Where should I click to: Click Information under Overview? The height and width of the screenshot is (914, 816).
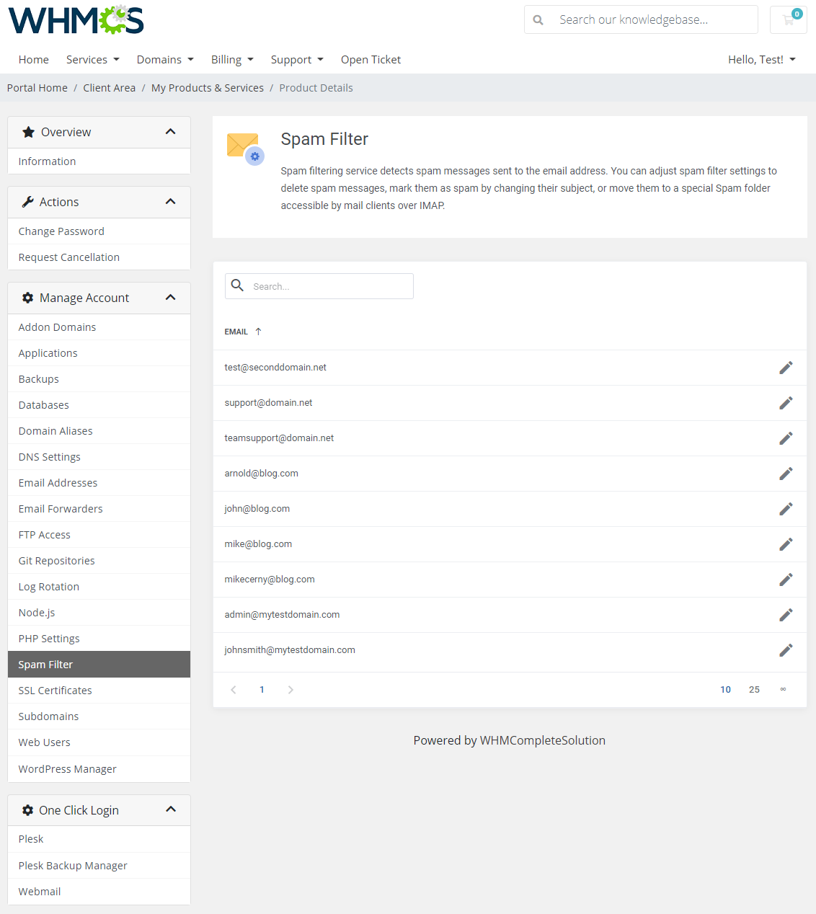click(99, 161)
